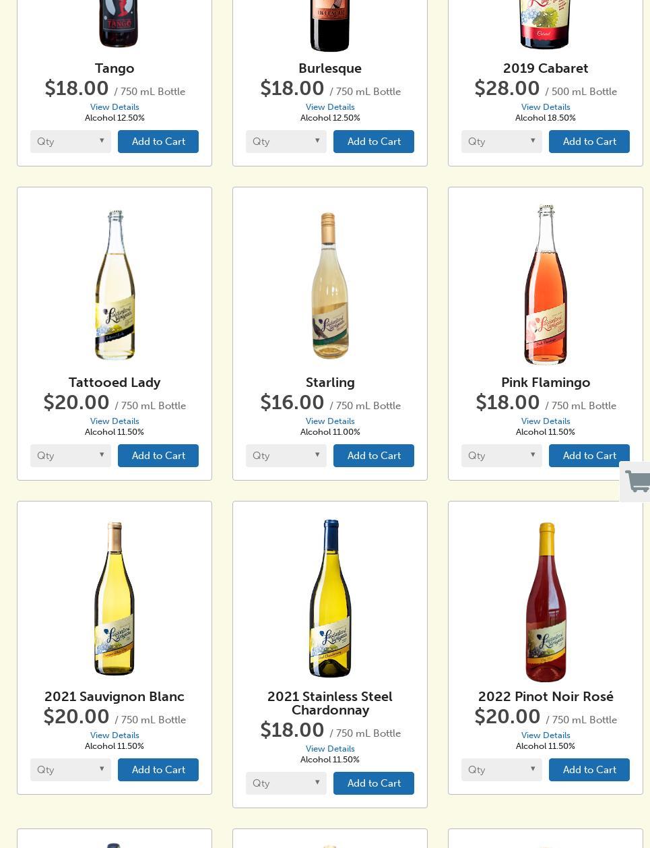Click the Pink Flamingo product title

tap(546, 382)
